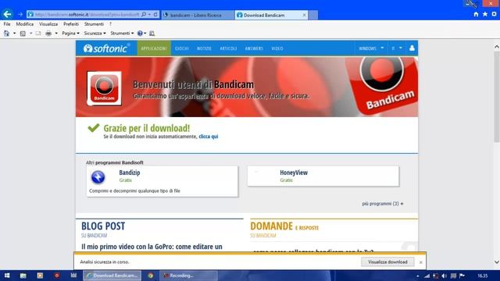Screen dimensions: 500x281
Task: Open the NOTIZIE nav tab
Action: pyautogui.click(x=204, y=48)
